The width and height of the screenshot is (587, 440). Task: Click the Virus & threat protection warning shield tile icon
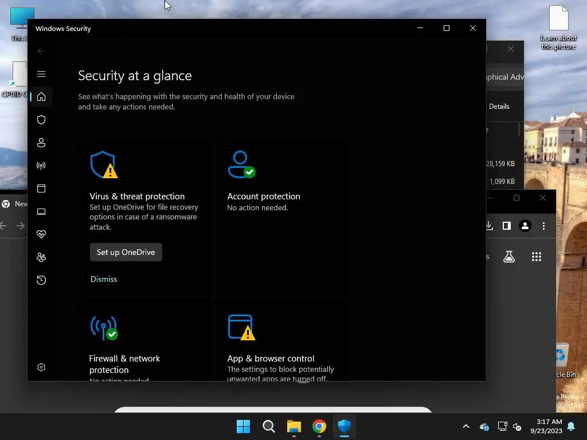click(104, 164)
